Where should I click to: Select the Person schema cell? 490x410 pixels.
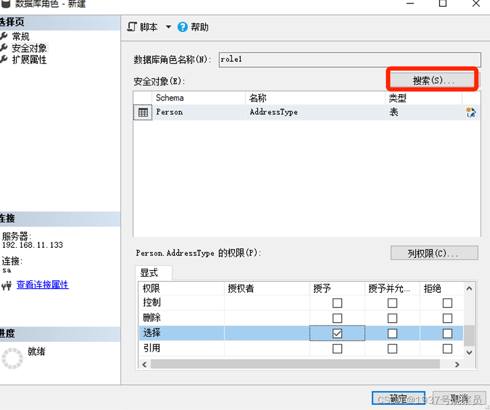pos(198,112)
